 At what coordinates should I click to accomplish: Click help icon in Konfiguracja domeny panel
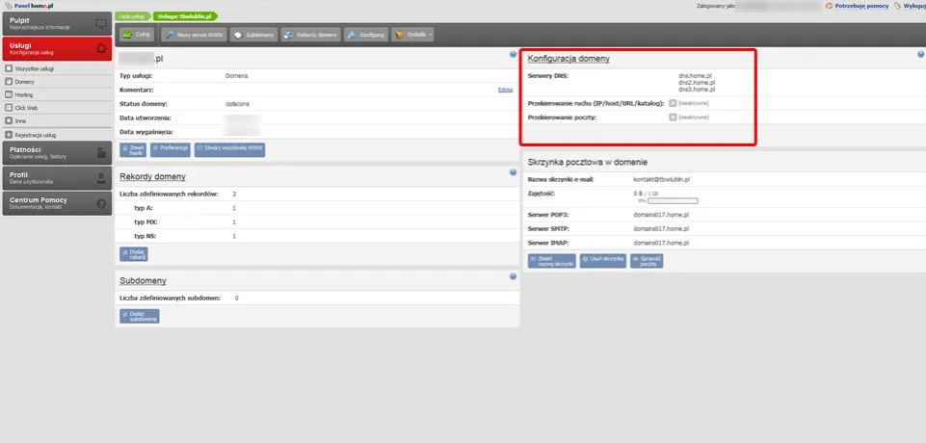[514, 55]
